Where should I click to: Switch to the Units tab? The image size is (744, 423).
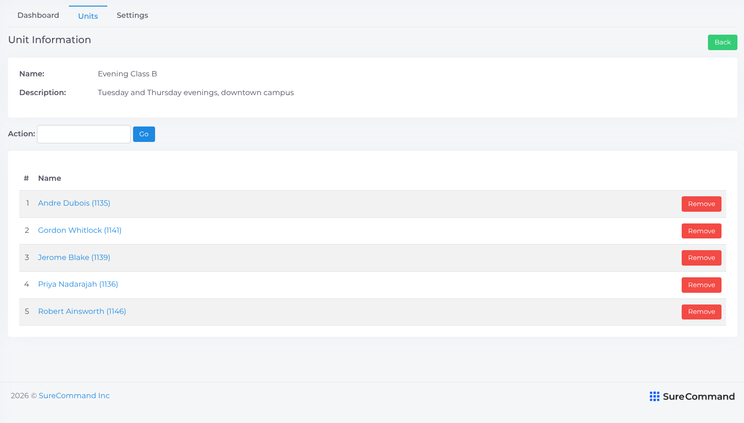tap(88, 16)
